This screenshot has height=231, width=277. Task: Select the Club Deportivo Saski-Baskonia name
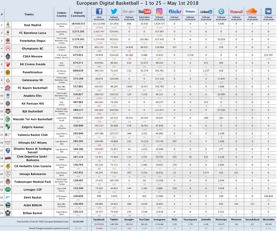pyautogui.click(x=33, y=158)
